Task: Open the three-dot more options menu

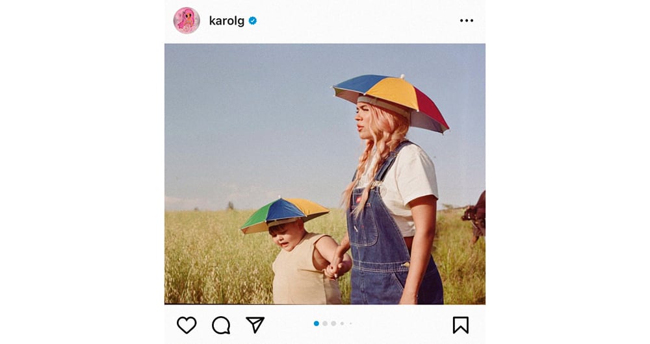Action: point(466,20)
